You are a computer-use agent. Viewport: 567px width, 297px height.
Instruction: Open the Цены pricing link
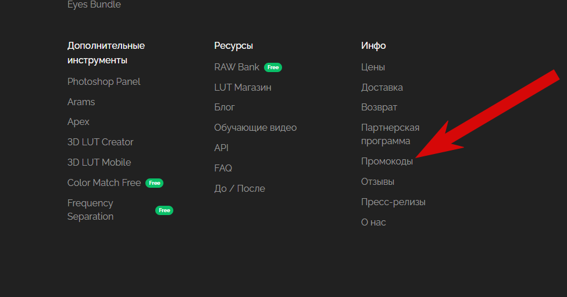373,67
